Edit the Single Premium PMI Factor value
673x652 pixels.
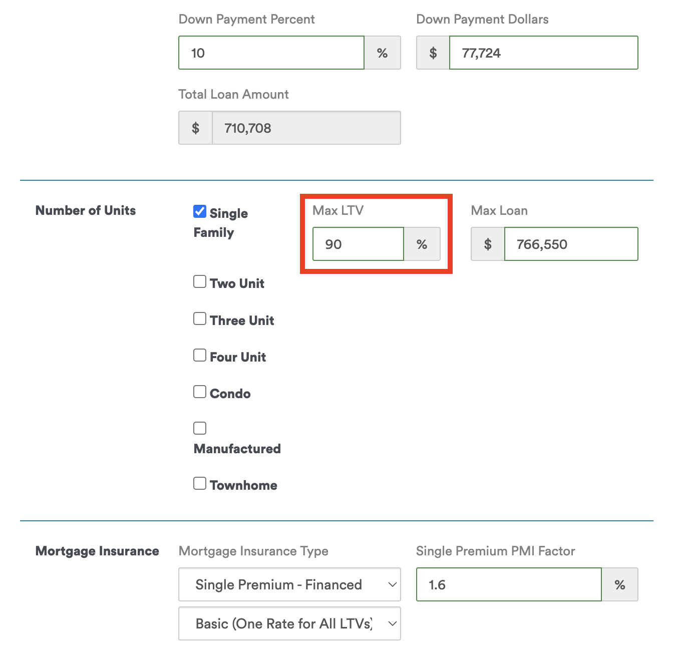(x=509, y=584)
